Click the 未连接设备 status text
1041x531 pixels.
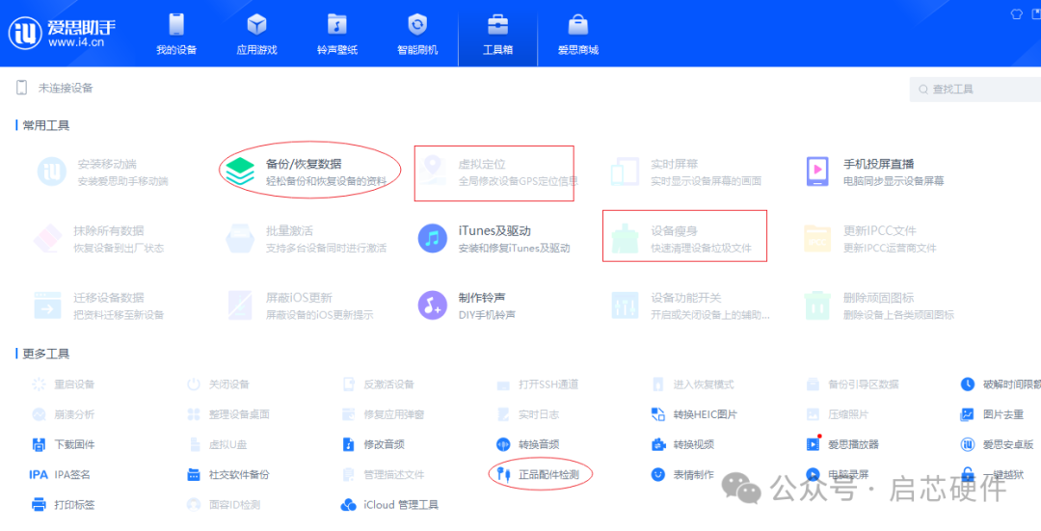[x=66, y=88]
